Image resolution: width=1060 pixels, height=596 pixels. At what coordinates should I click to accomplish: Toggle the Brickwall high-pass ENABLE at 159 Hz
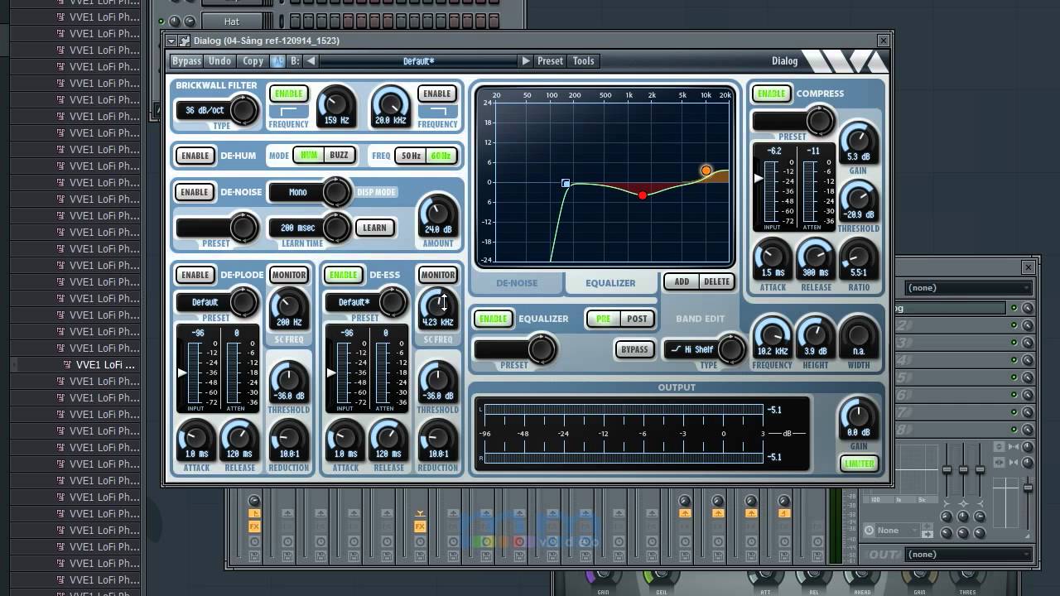click(288, 94)
